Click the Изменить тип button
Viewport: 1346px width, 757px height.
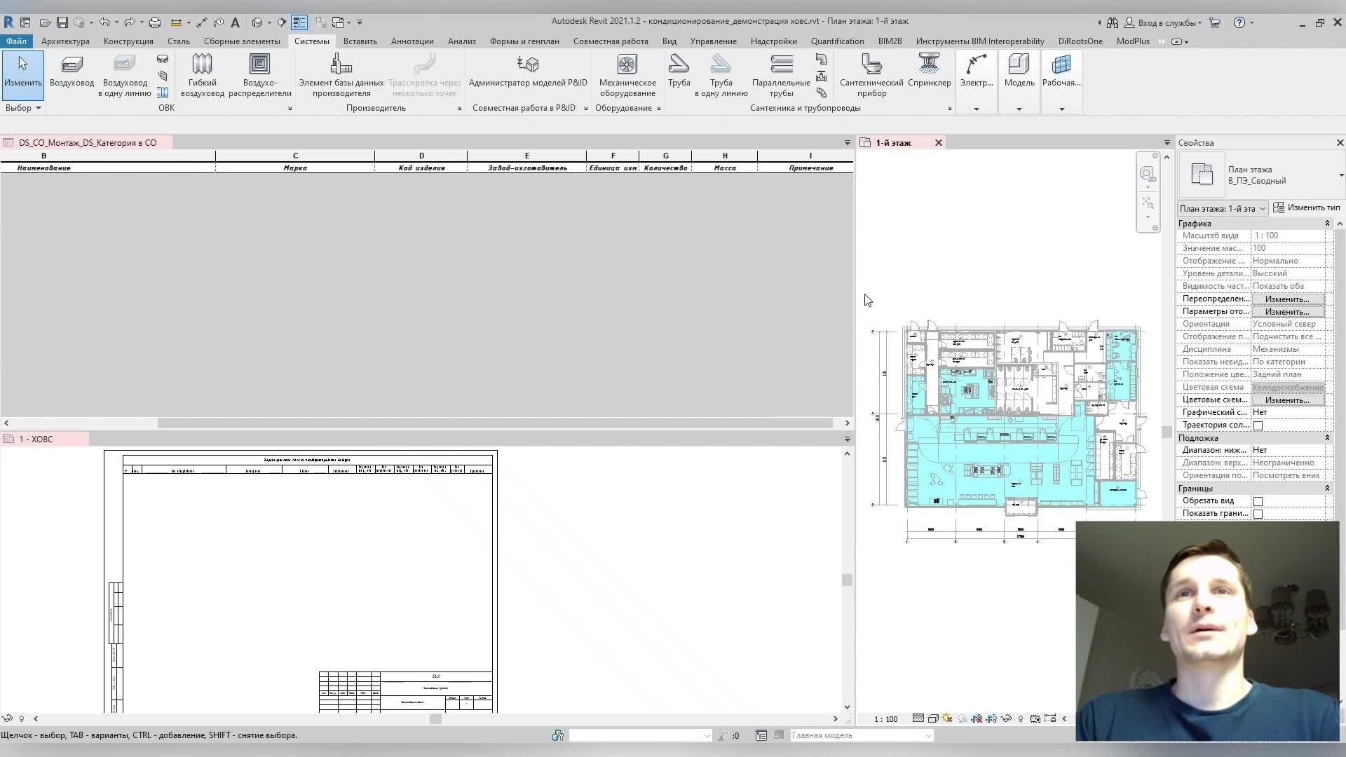point(1307,207)
